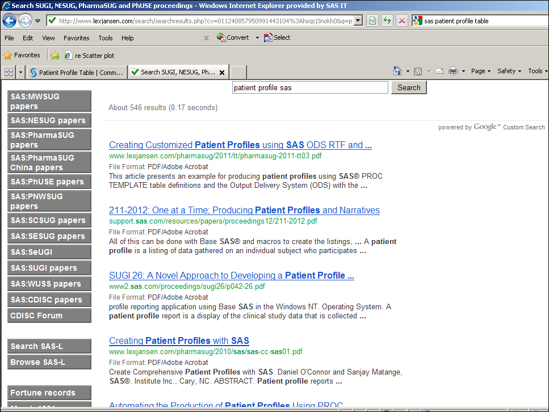The image size is (549, 412).
Task: Select SAS:PhUSE papers in the sidebar
Action: point(49,182)
